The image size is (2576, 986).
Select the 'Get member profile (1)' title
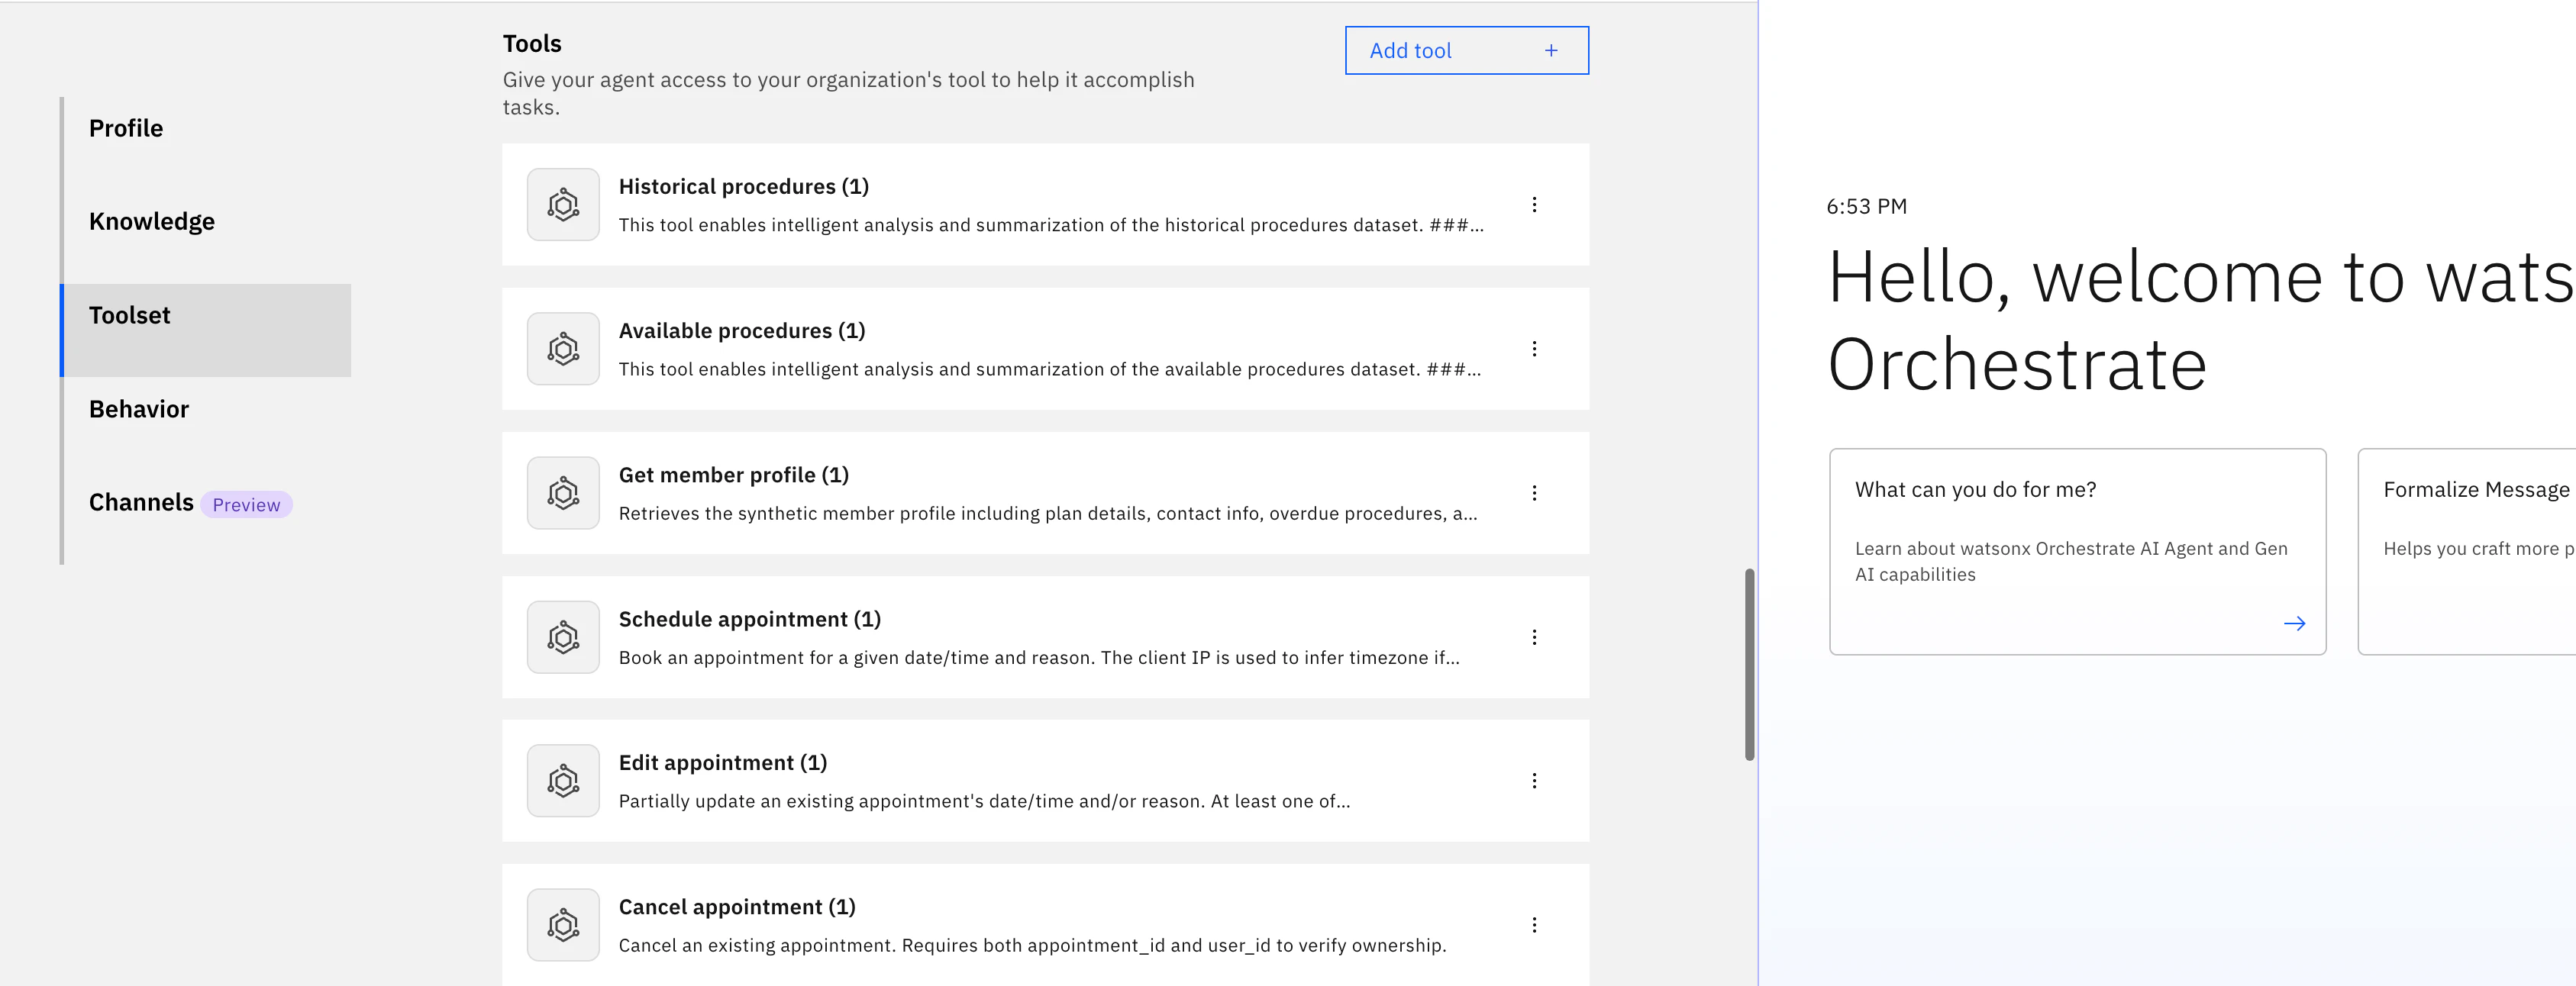point(733,474)
